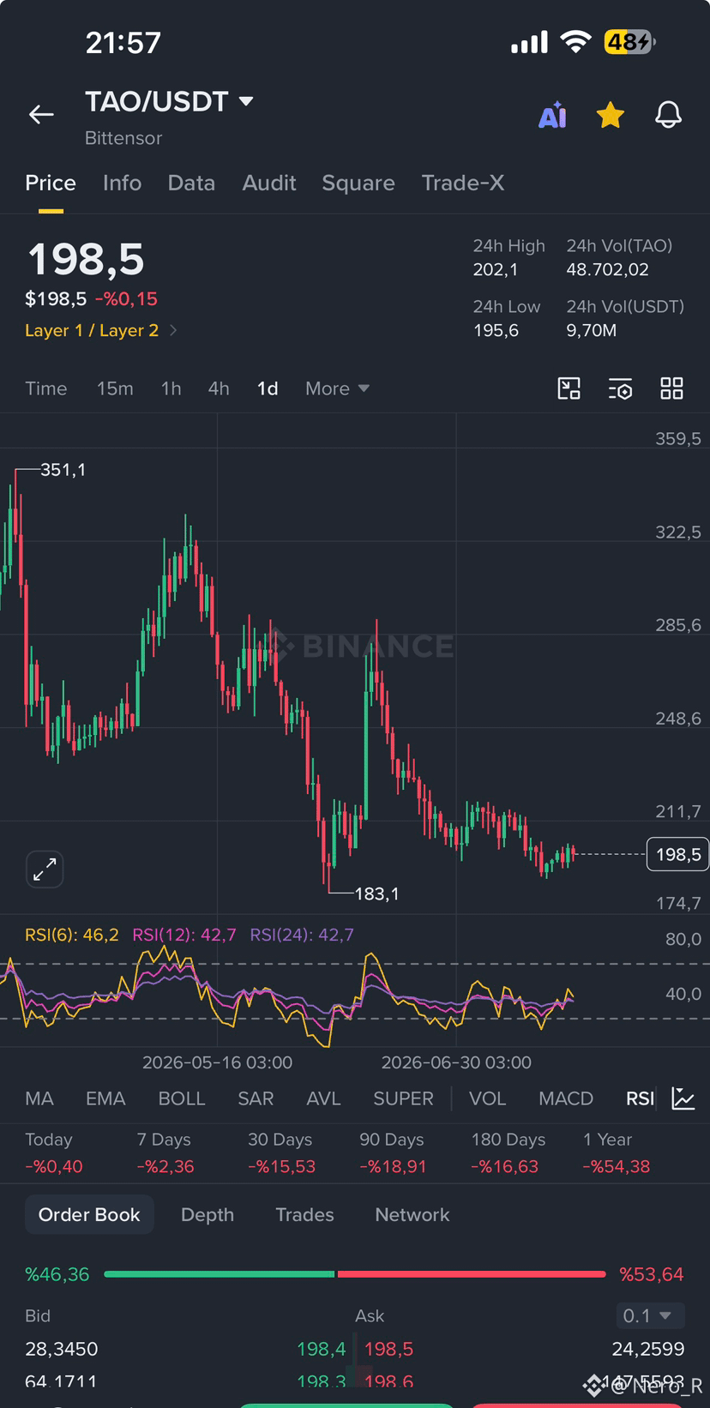Screen dimensions: 710x1408
Task: Expand the More intervals dropdown
Action: pos(337,388)
